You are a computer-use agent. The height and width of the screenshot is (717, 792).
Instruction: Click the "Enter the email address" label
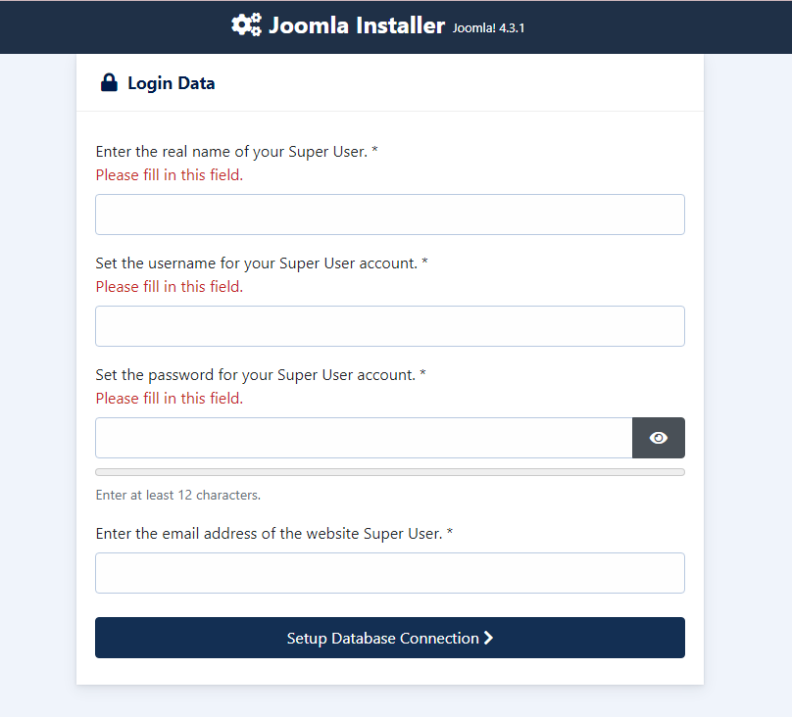[x=274, y=534]
